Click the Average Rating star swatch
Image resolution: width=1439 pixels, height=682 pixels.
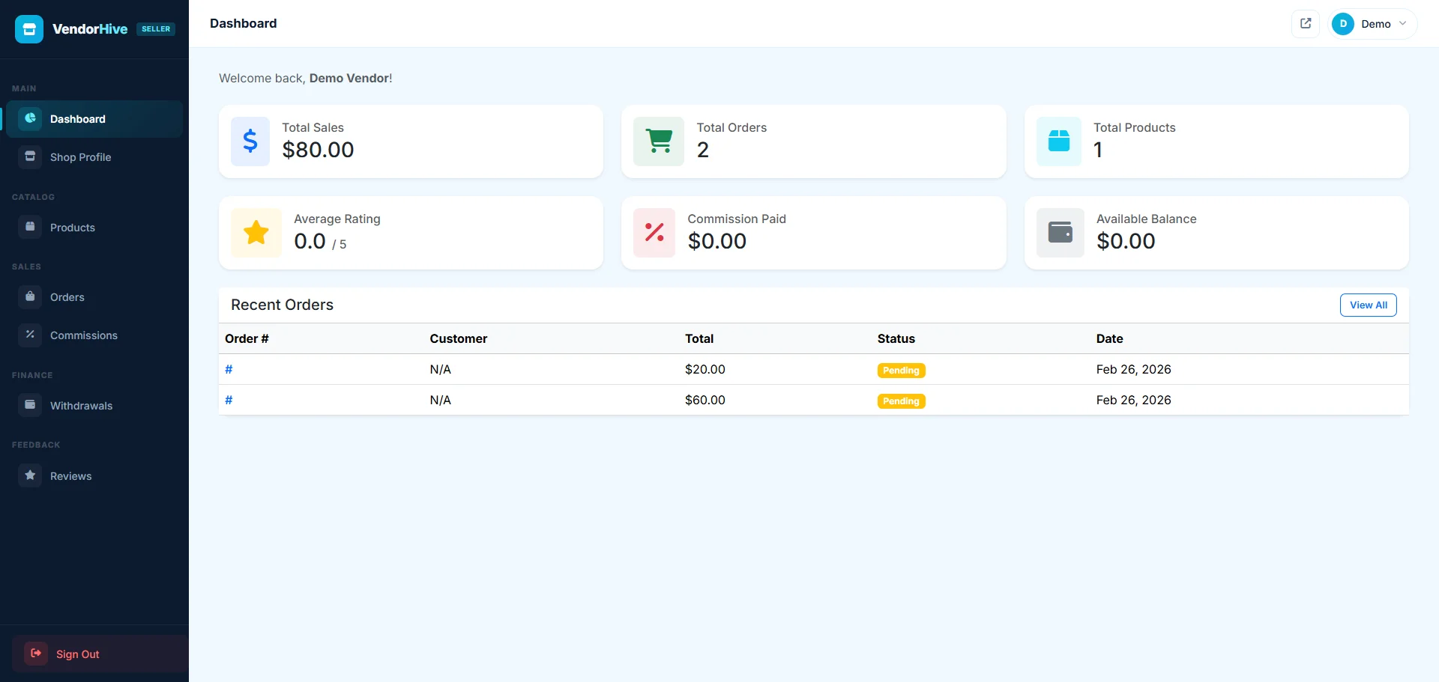coord(256,233)
